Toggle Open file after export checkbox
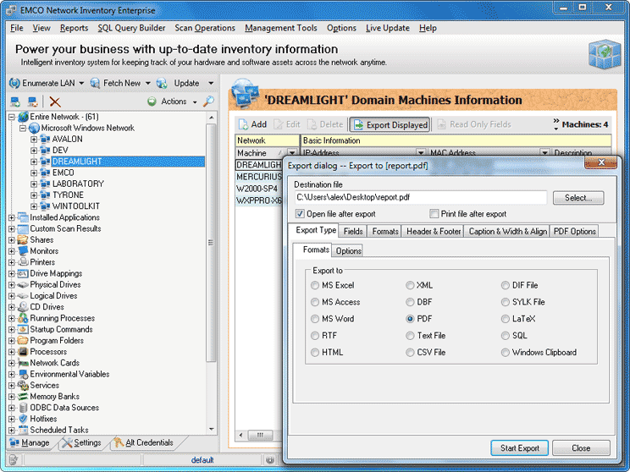Image resolution: width=630 pixels, height=472 pixels. (301, 214)
